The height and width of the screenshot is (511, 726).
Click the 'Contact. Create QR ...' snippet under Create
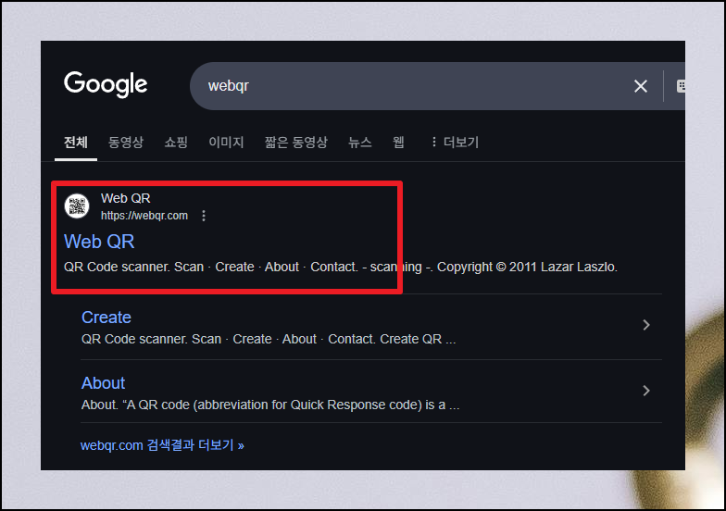pos(392,339)
